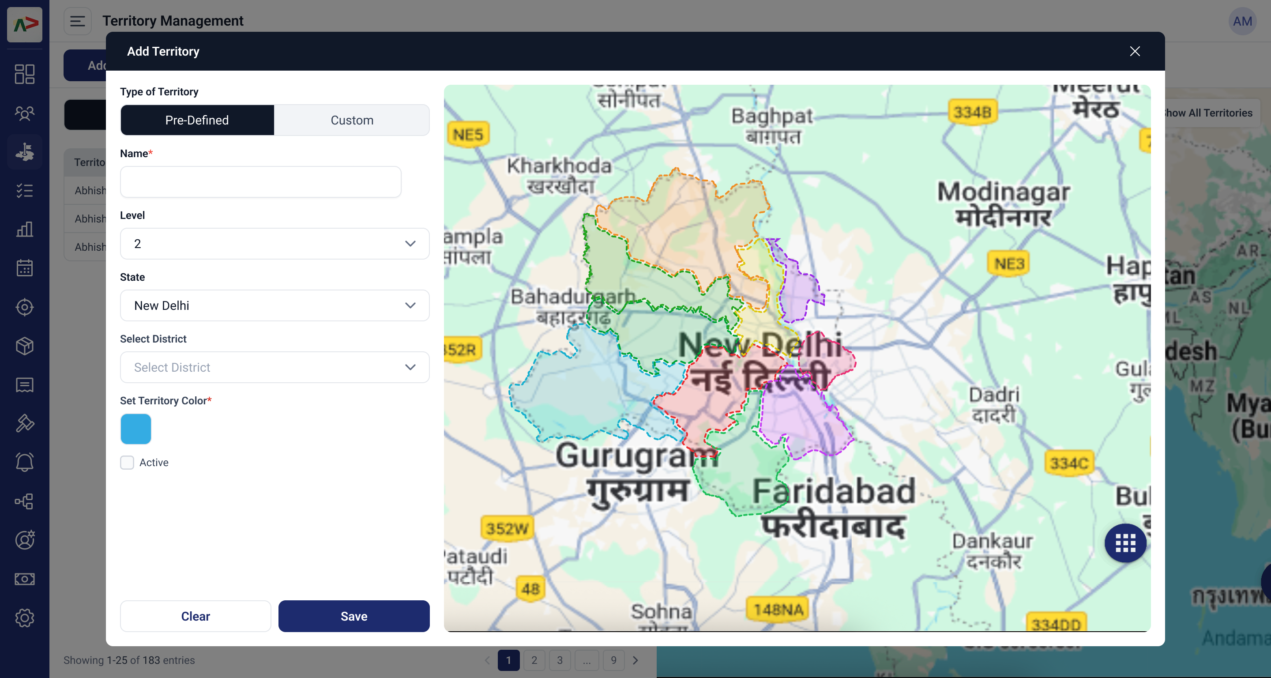
Task: Click the pagination ellipsis button
Action: click(x=586, y=660)
